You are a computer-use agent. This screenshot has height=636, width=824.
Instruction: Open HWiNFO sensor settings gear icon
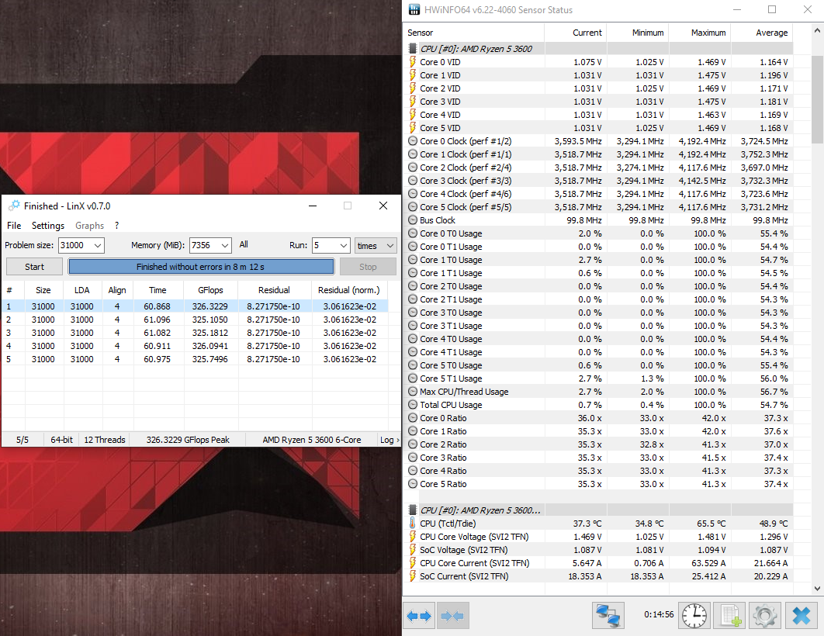tap(764, 617)
